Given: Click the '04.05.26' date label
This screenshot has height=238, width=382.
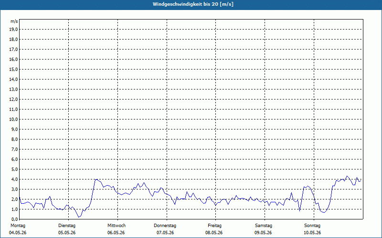Looking at the screenshot, I should tap(18, 233).
